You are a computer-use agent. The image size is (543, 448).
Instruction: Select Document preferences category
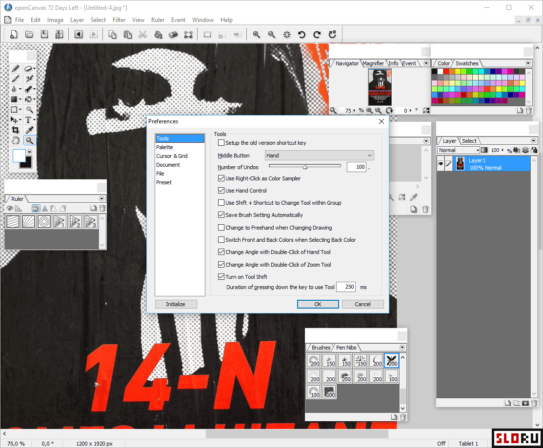168,165
